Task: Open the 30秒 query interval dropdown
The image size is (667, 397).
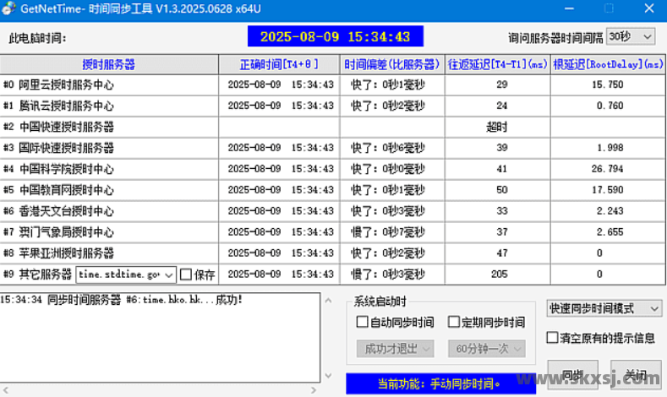Action: click(631, 36)
